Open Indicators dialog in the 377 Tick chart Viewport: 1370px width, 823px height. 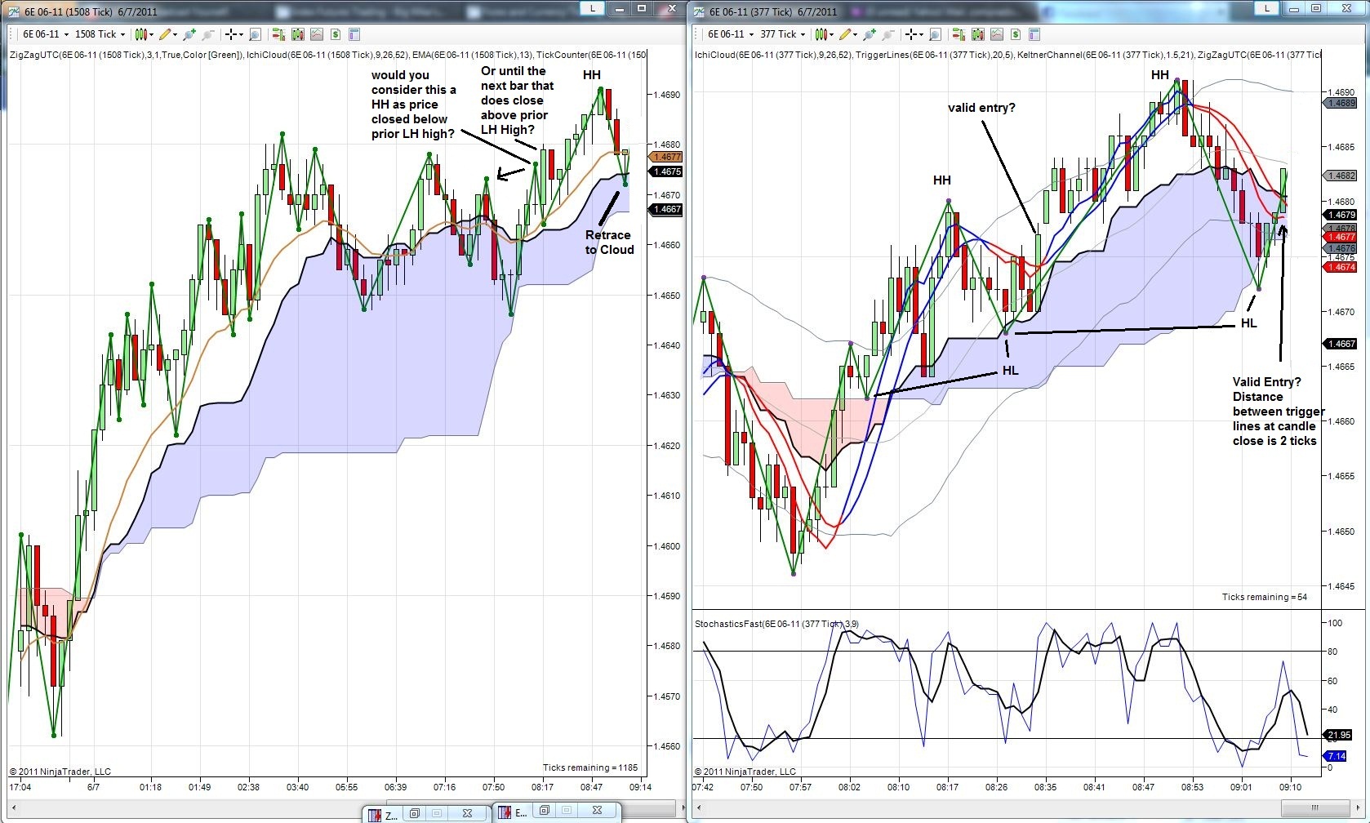997,34
